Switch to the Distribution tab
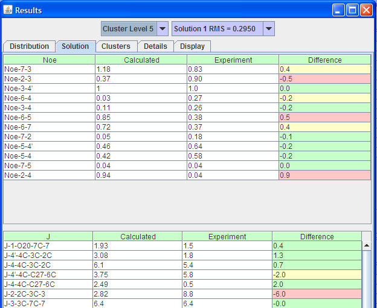Screen dimensions: 377x308 (29, 46)
